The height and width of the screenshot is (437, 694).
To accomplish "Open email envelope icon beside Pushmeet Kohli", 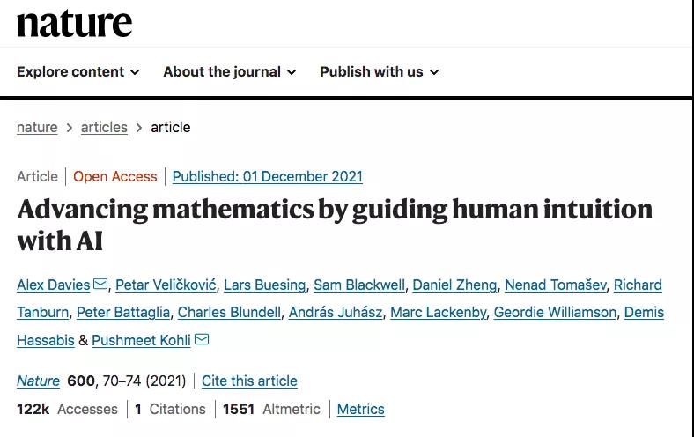I will (202, 339).
